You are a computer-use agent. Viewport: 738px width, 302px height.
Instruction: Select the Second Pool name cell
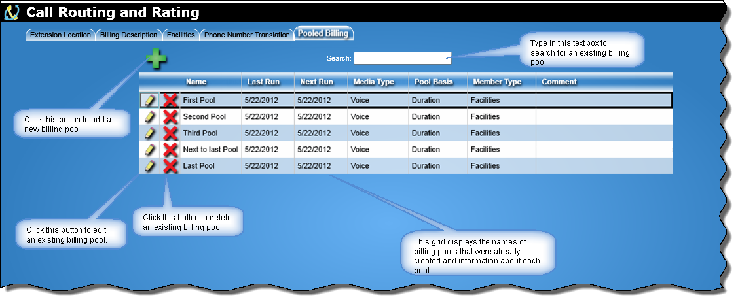tap(211, 116)
